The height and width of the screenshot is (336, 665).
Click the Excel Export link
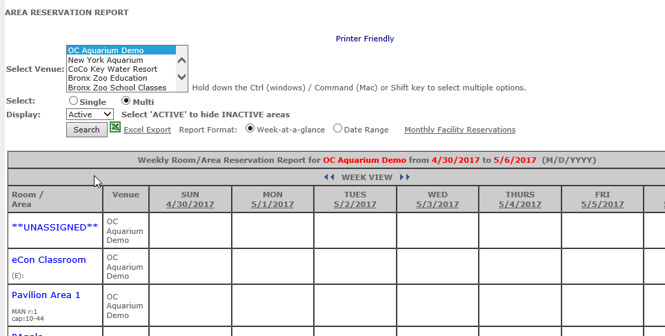[147, 130]
